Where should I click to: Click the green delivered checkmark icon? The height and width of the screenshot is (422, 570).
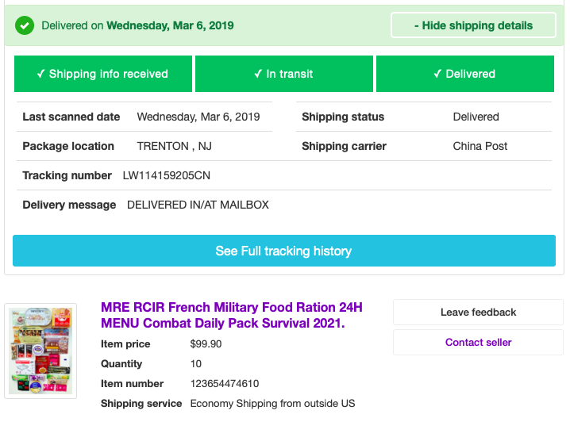[x=25, y=25]
